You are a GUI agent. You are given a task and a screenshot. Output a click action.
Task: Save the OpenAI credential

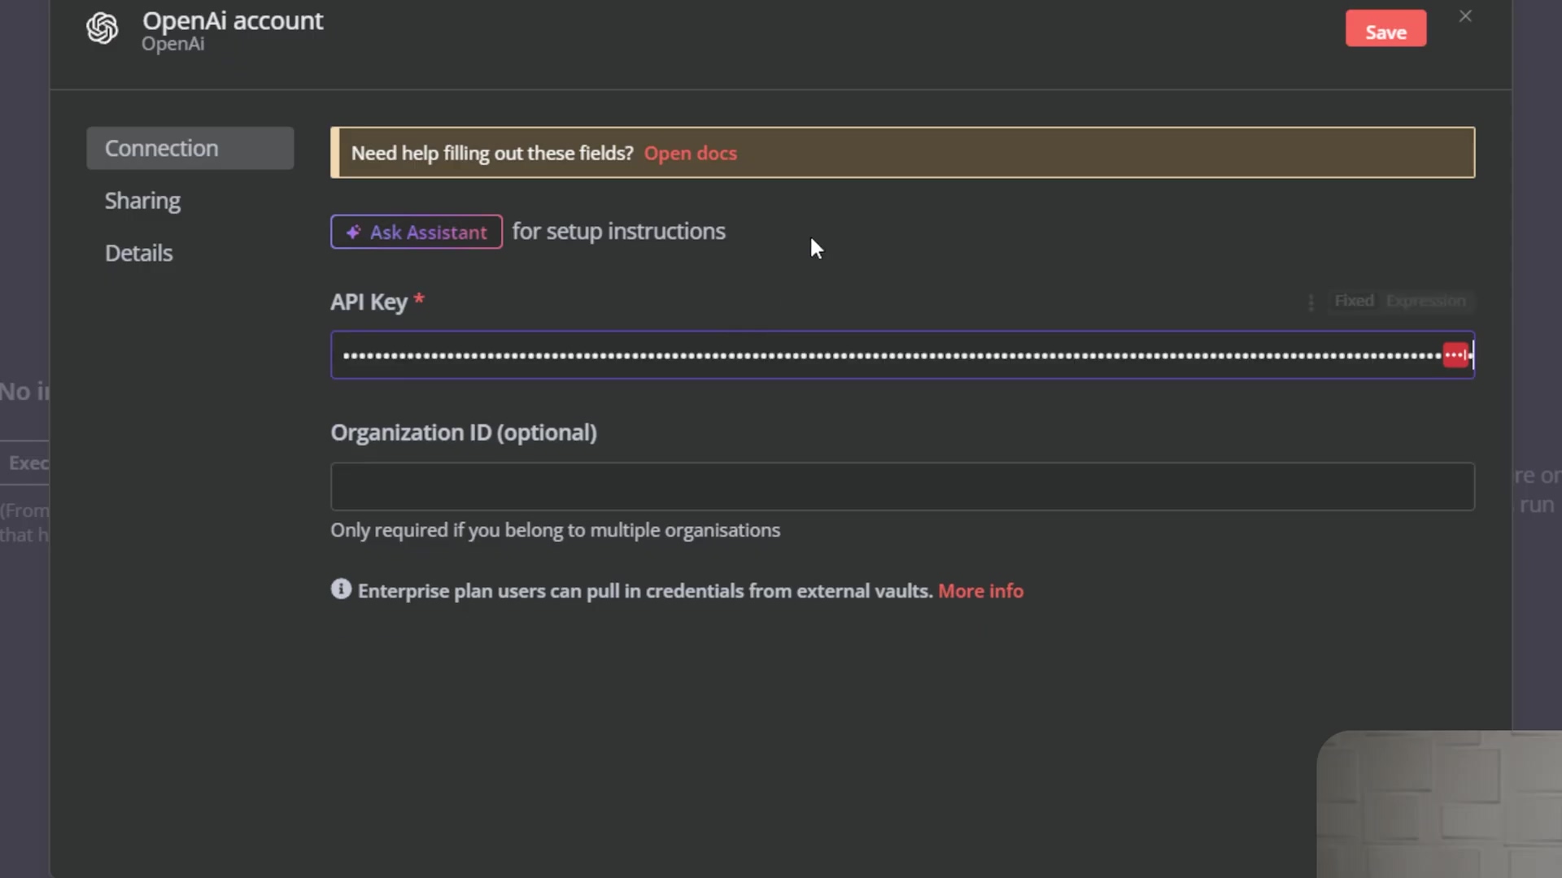(1385, 28)
